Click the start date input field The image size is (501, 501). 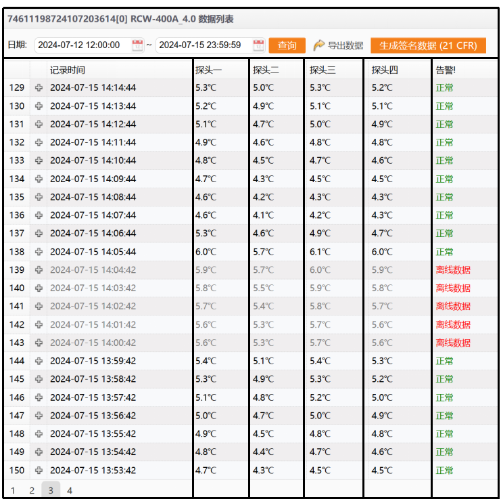pyautogui.click(x=81, y=45)
